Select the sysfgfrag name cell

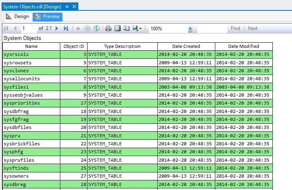31,119
